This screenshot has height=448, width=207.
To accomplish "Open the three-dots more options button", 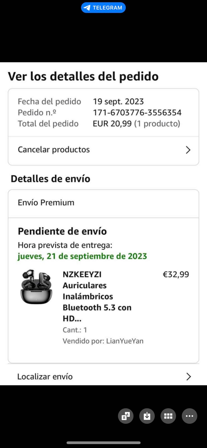I will tap(189, 416).
